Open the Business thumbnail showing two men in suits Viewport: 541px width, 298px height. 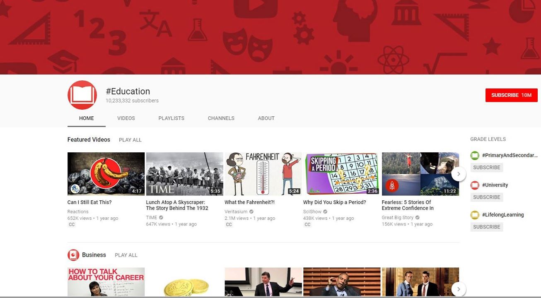[x=420, y=282]
